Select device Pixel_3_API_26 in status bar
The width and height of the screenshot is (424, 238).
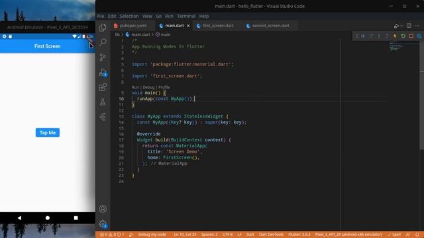(348, 235)
